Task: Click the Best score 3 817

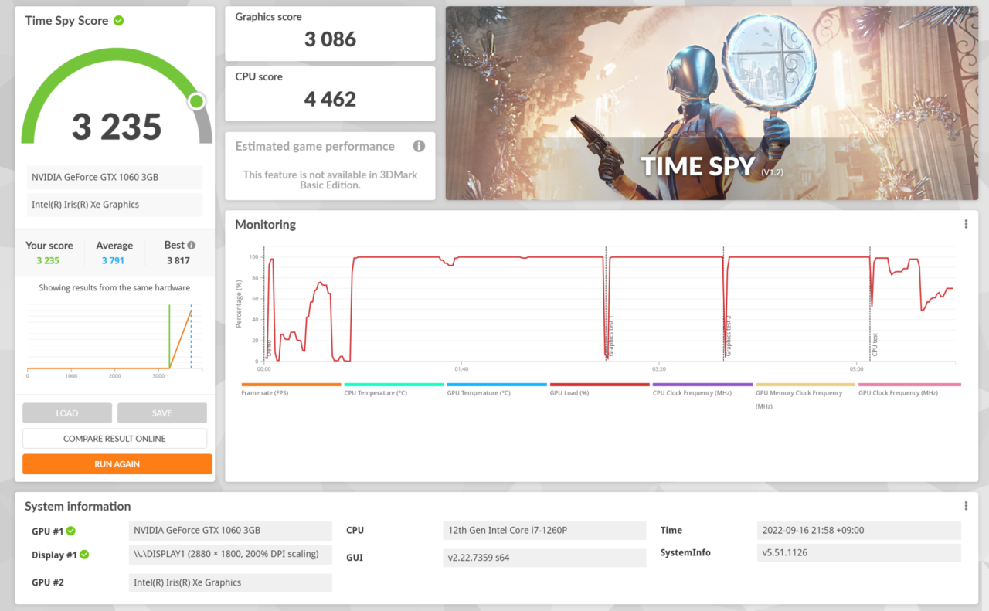Action: click(x=178, y=261)
